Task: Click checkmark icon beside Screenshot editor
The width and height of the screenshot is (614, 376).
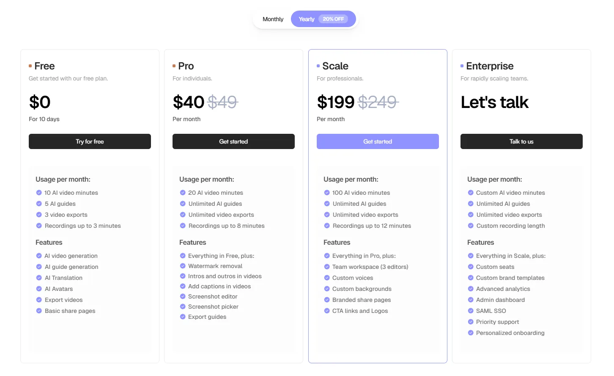Action: (x=183, y=296)
